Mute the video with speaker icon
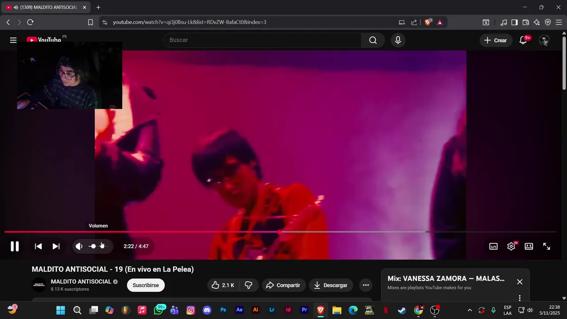 pyautogui.click(x=79, y=246)
